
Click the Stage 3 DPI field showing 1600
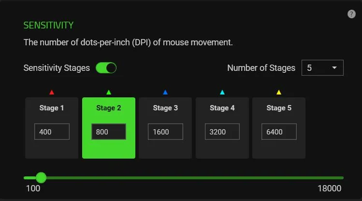[165, 132]
